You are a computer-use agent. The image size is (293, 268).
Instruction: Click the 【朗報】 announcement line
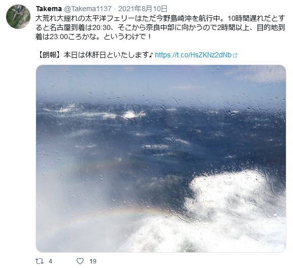coord(95,55)
